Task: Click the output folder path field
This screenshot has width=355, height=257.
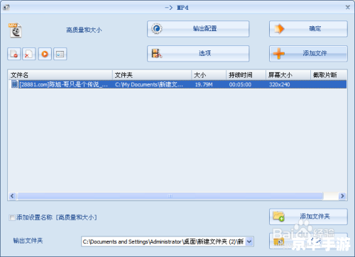Action: [164, 241]
